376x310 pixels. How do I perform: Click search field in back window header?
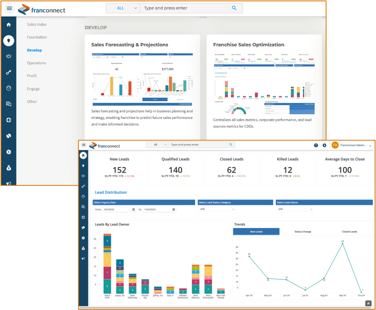183,8
